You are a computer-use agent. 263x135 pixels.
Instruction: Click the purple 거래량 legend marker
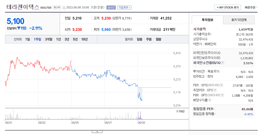[177, 111]
